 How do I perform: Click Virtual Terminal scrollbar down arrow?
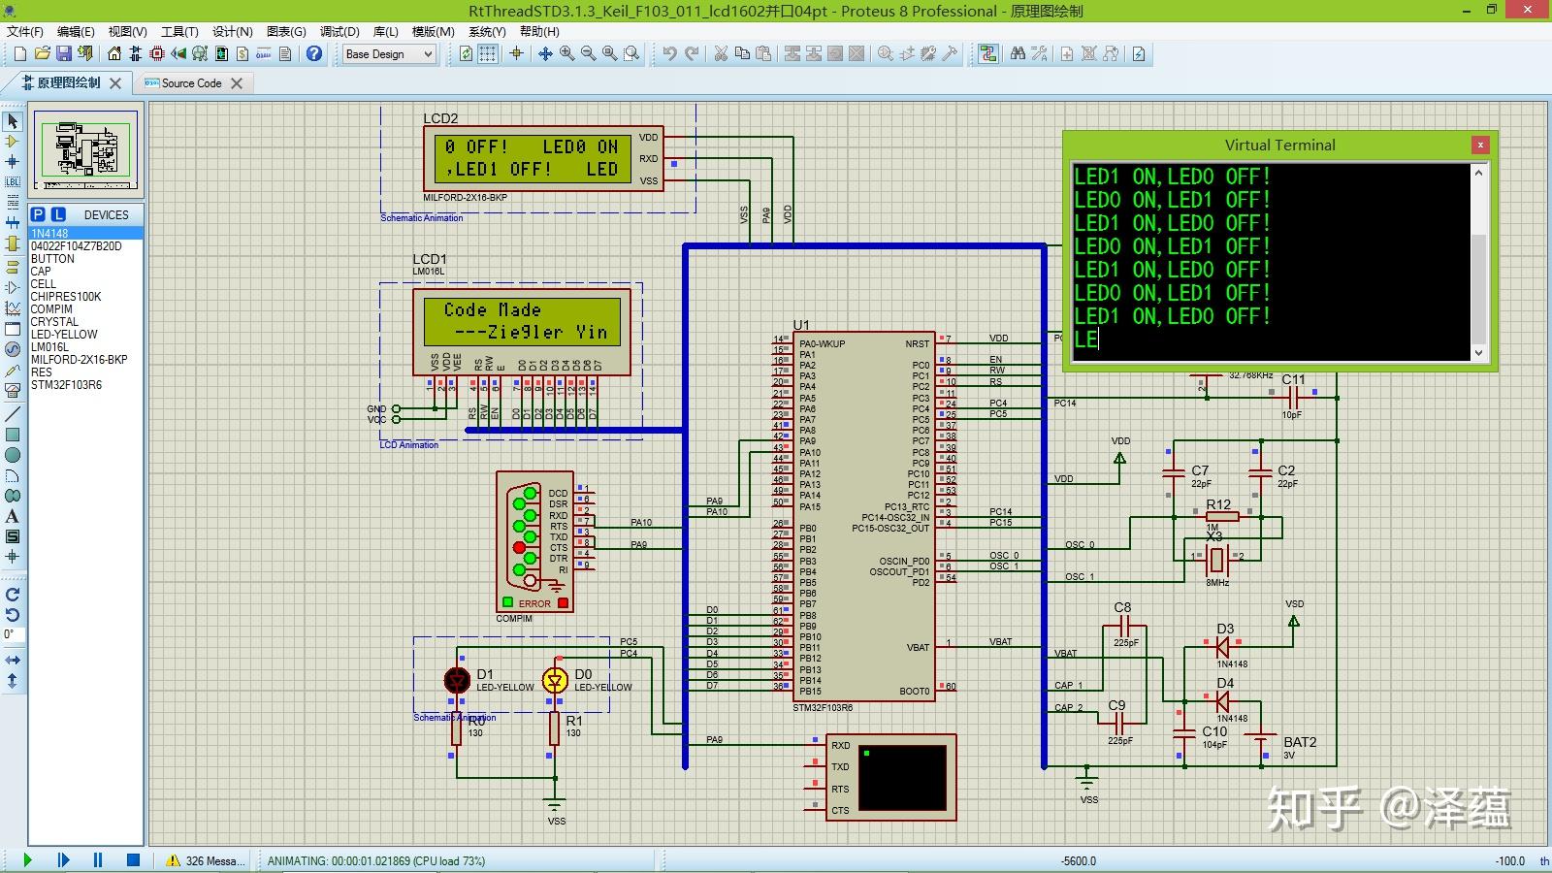coord(1478,353)
